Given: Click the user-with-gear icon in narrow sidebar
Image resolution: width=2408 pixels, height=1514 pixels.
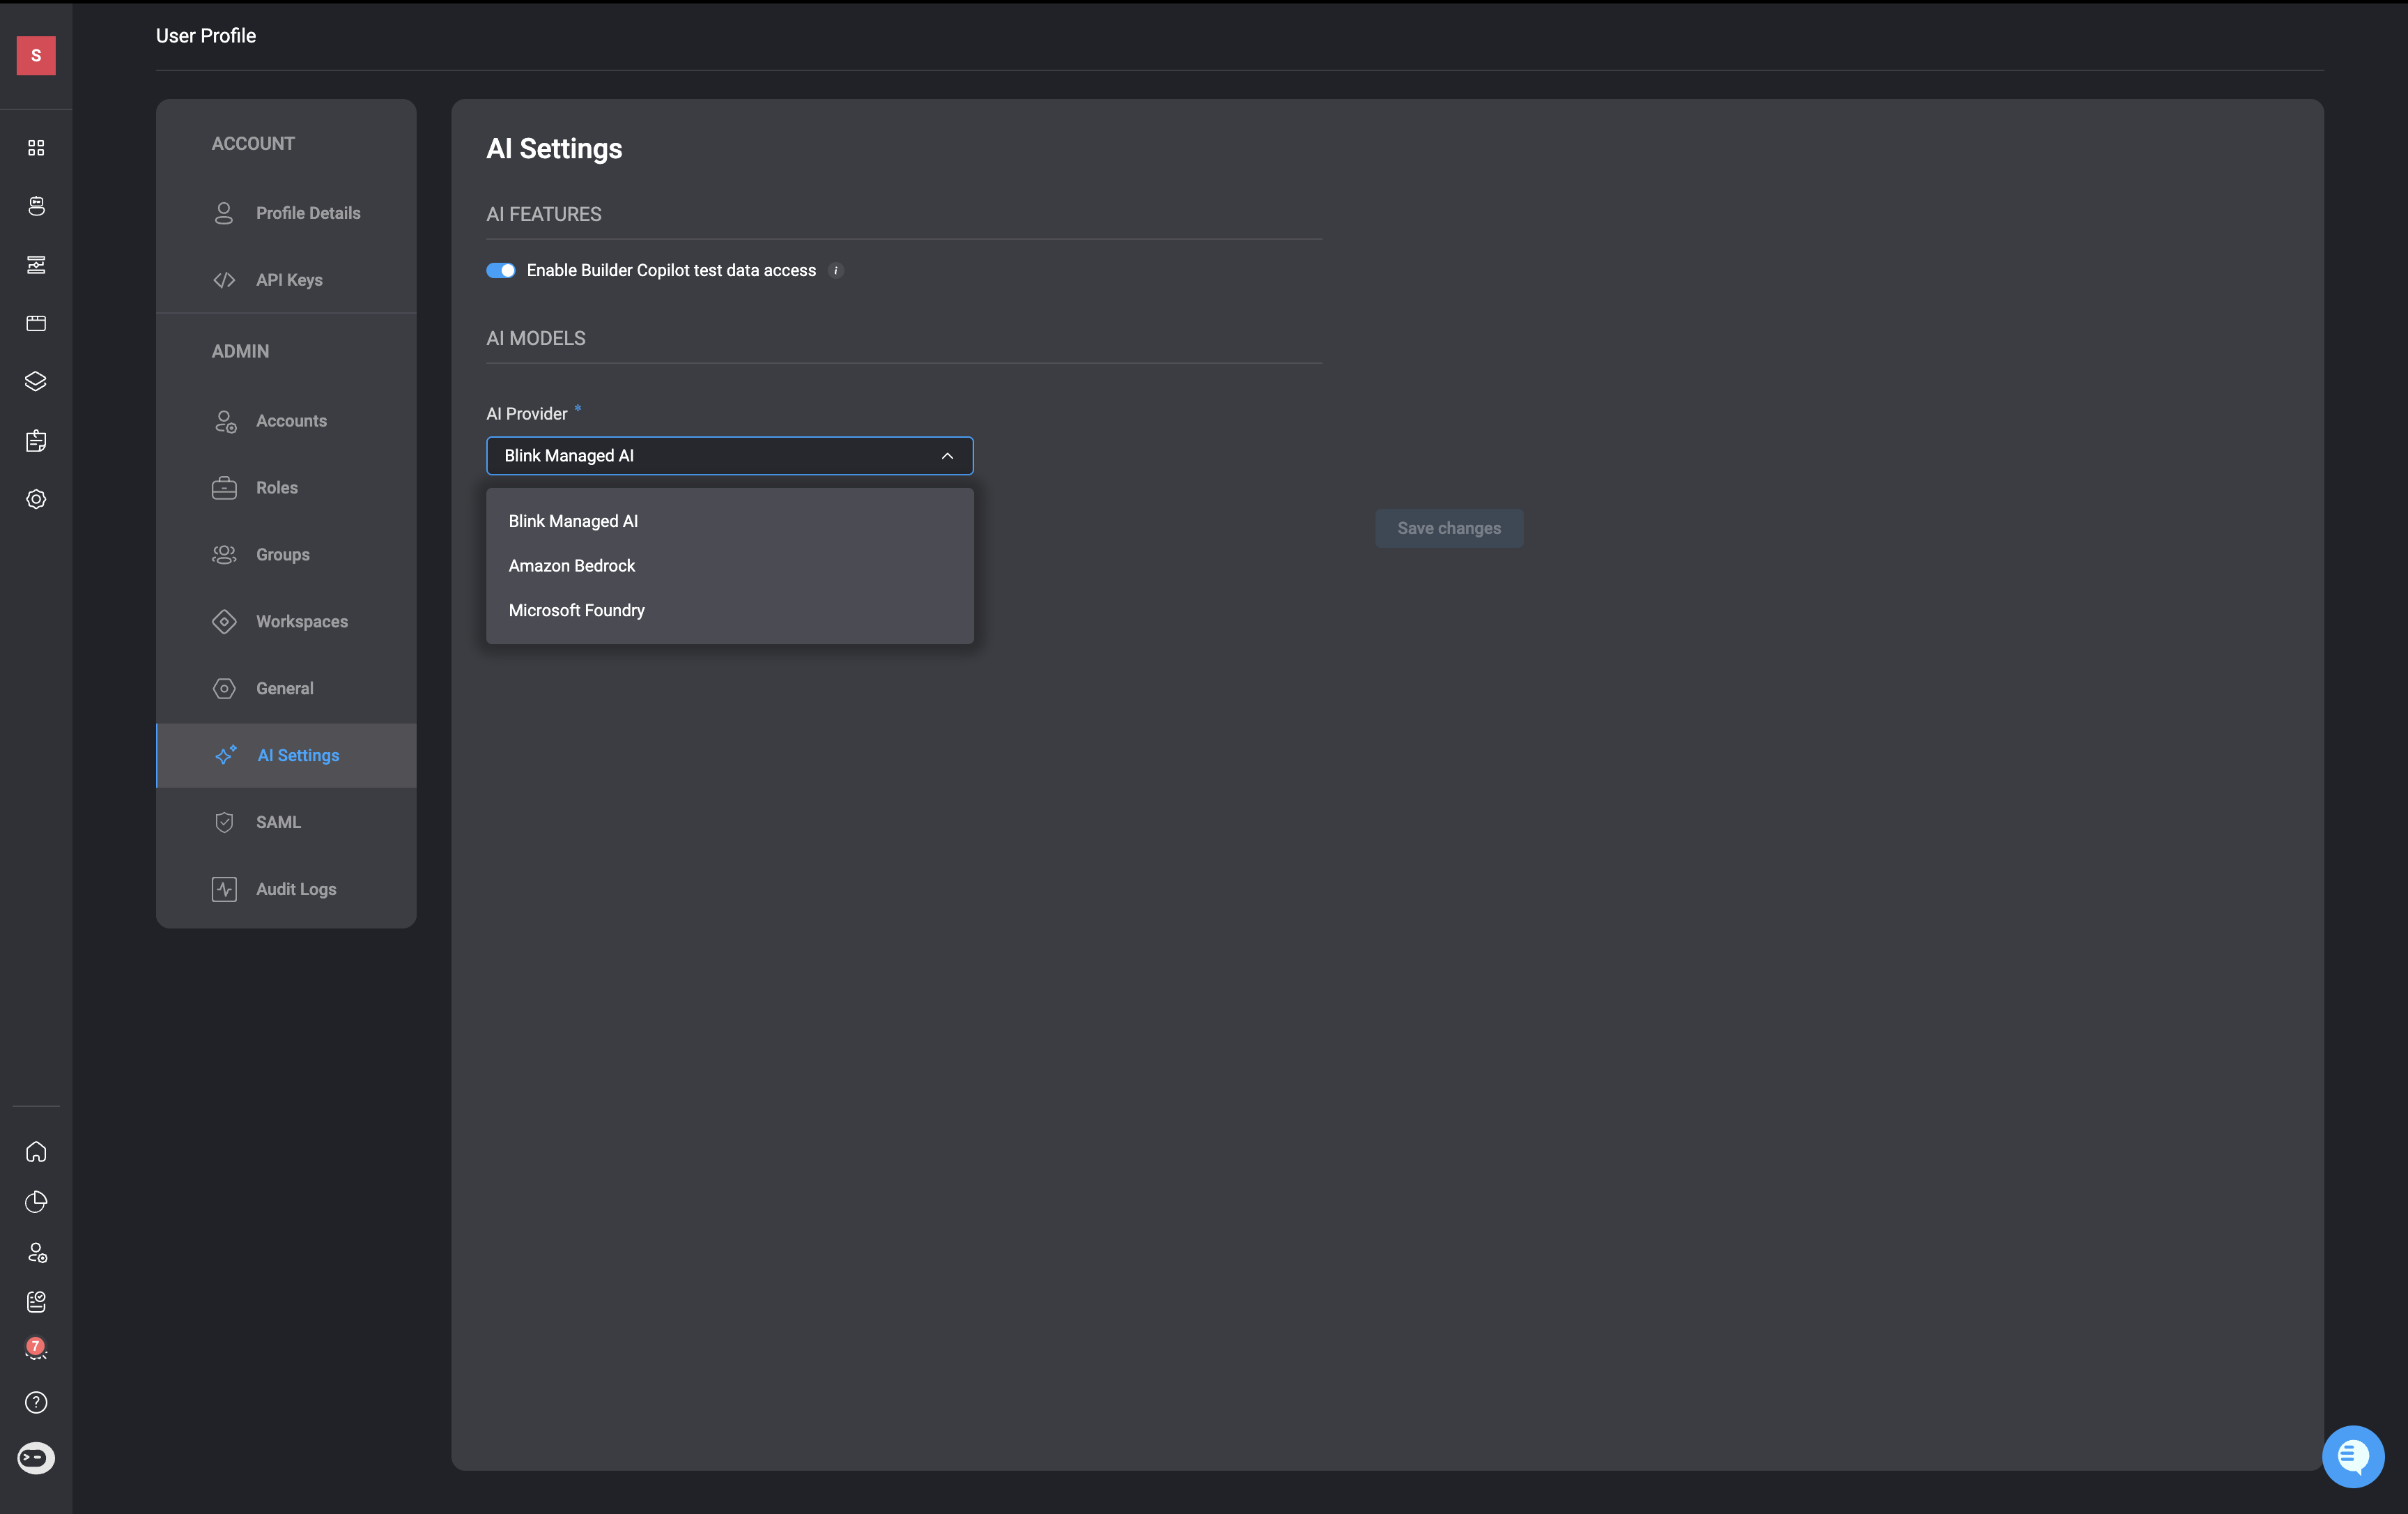Looking at the screenshot, I should click(x=36, y=1253).
